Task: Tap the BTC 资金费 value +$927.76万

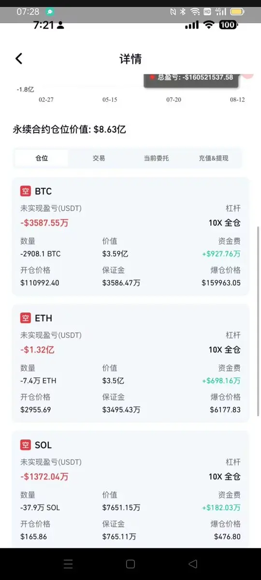Action: click(x=221, y=254)
